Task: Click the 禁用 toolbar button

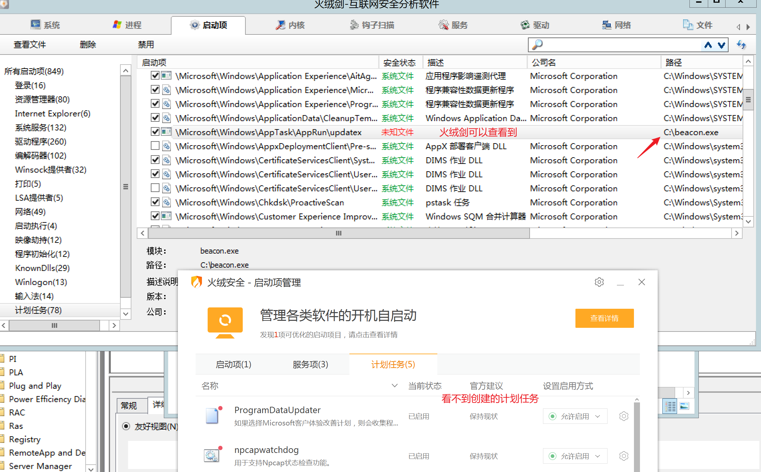Action: tap(146, 44)
